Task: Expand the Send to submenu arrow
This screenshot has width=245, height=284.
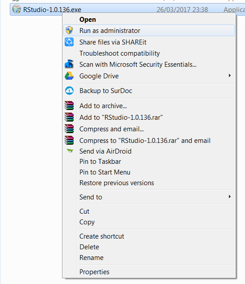Action: (230, 196)
